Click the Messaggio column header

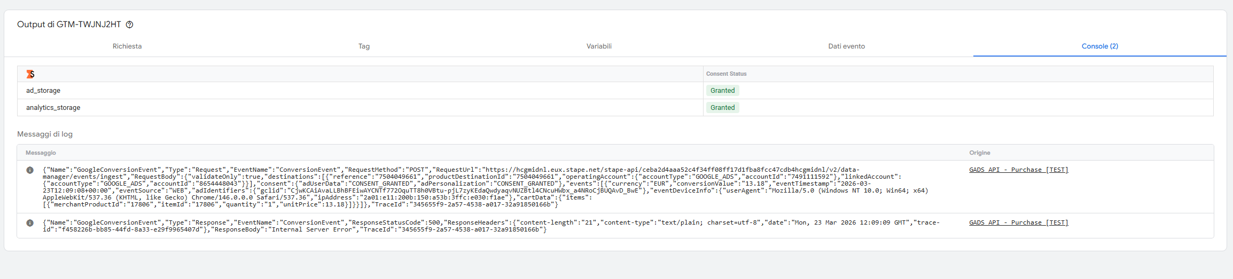click(x=41, y=153)
